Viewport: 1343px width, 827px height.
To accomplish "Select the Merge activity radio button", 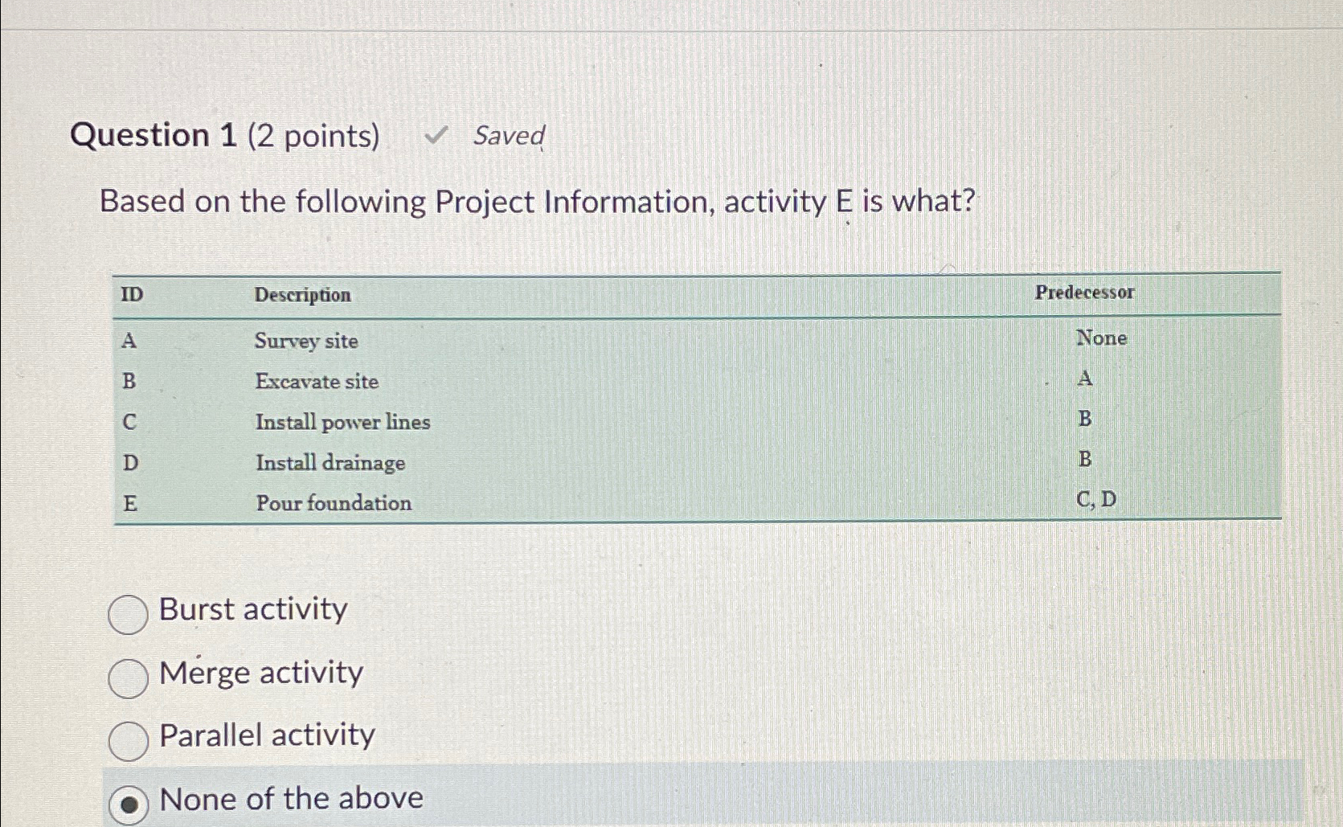I will tap(128, 675).
